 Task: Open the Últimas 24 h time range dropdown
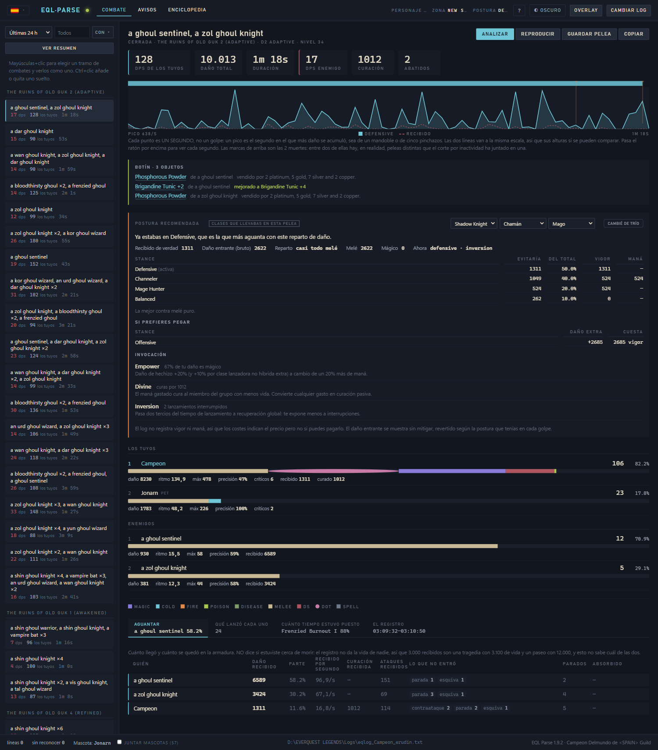pyautogui.click(x=29, y=32)
